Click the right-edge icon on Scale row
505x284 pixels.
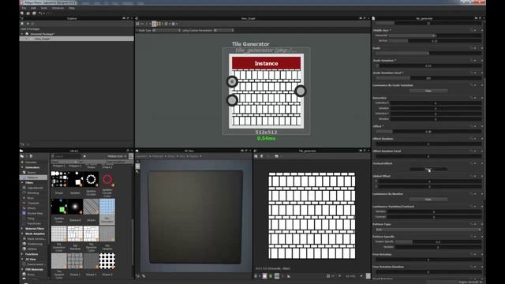click(482, 48)
